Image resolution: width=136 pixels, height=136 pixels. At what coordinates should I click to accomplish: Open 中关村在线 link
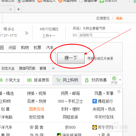(104, 117)
